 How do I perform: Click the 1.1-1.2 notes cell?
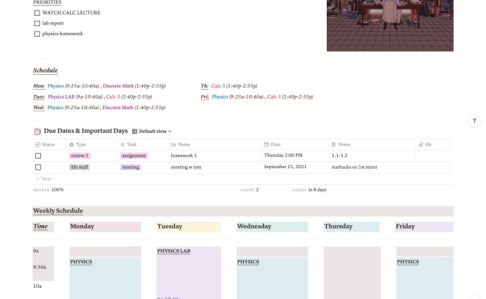tap(372, 155)
